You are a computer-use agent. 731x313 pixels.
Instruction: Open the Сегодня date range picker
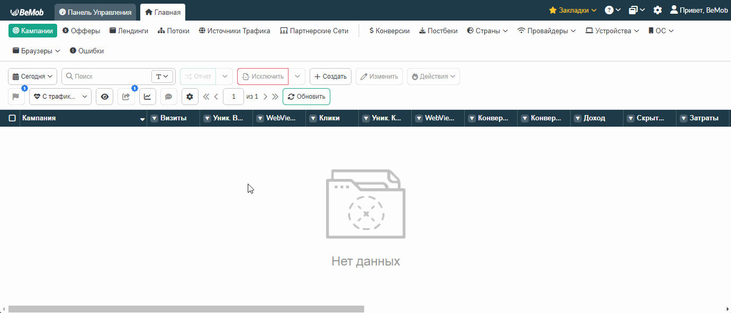click(x=33, y=77)
